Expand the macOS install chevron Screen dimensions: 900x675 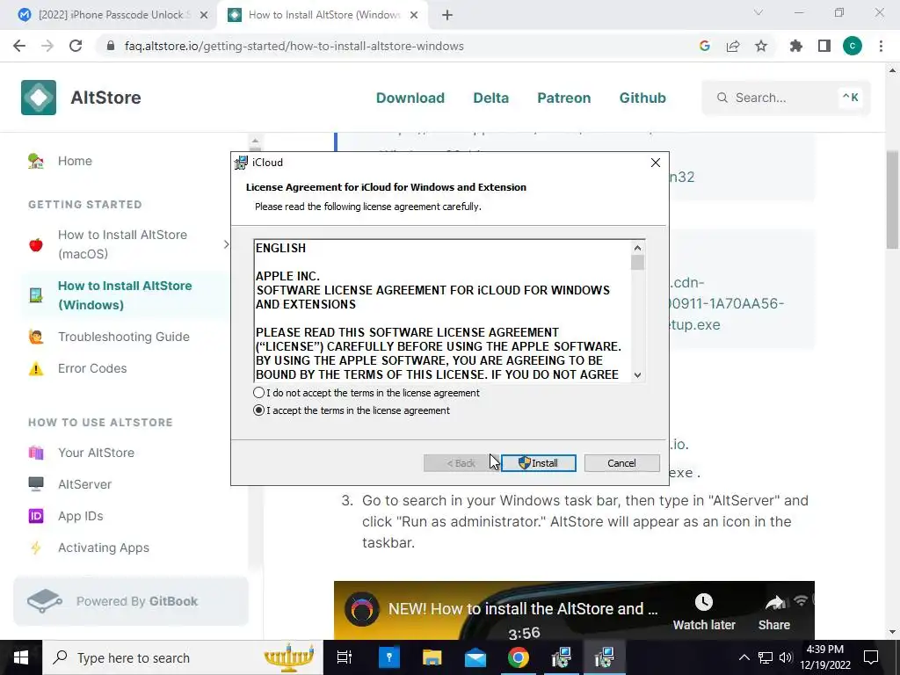pos(226,244)
